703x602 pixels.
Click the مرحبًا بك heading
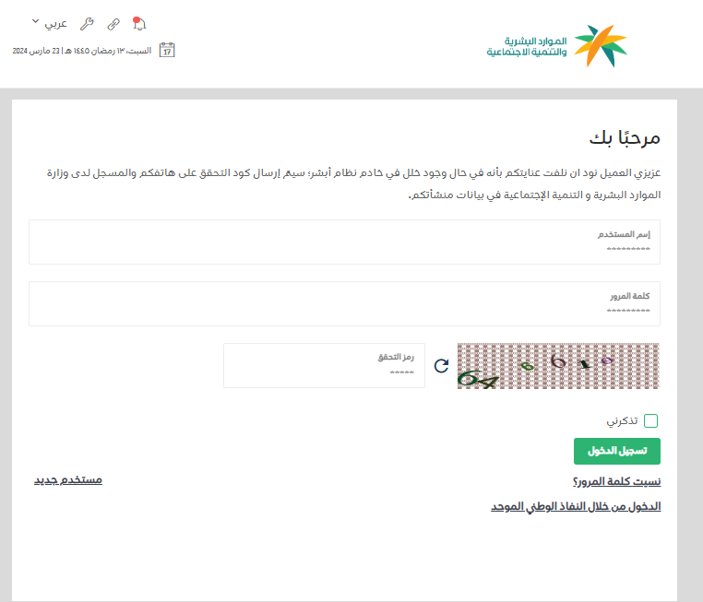[x=625, y=138]
